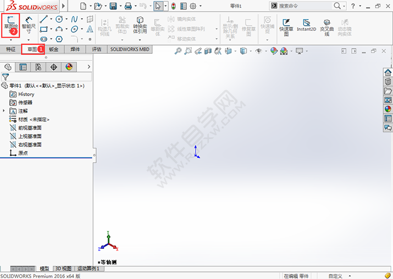Viewport: 393px width, 279px height.
Task: Open SOLIDWORKS Resources home icon in task pane
Action: click(x=388, y=72)
